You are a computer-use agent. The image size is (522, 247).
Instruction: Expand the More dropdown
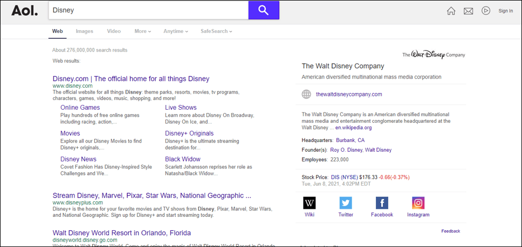click(x=143, y=31)
